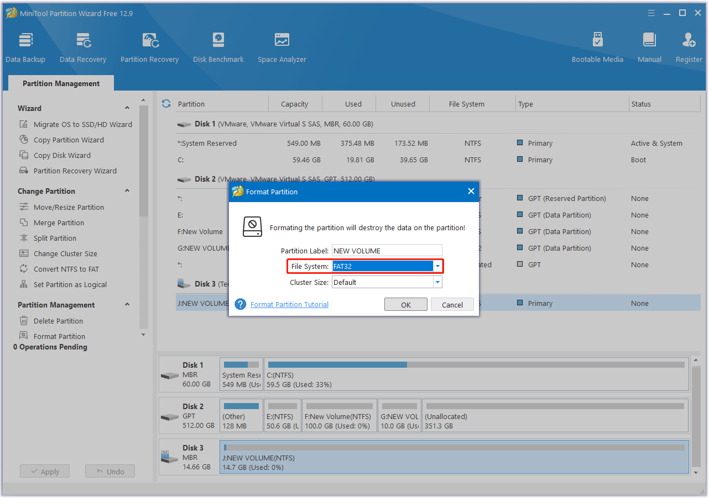Click Disk 1 header in partition list
The width and height of the screenshot is (709, 498).
click(x=438, y=124)
